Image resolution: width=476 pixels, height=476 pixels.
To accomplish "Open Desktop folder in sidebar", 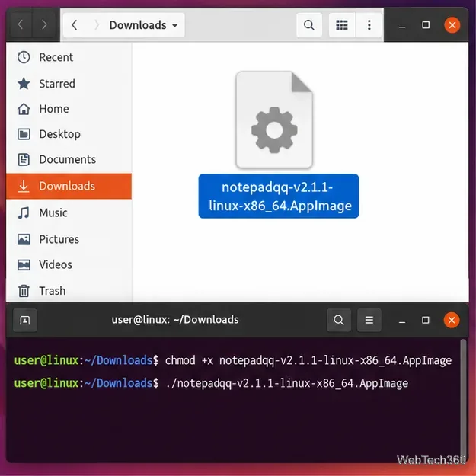I will coord(69,134).
